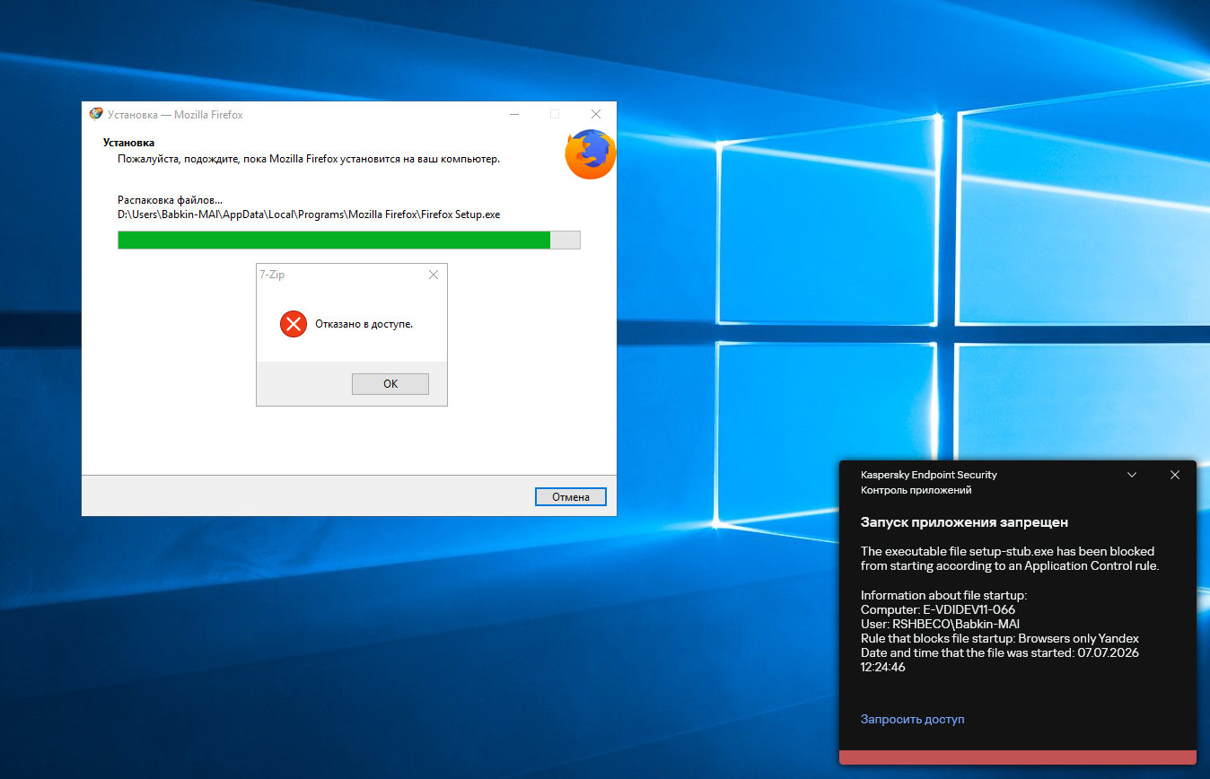This screenshot has width=1210, height=779.
Task: Click the Firefox logo in the installer
Action: pyautogui.click(x=591, y=154)
